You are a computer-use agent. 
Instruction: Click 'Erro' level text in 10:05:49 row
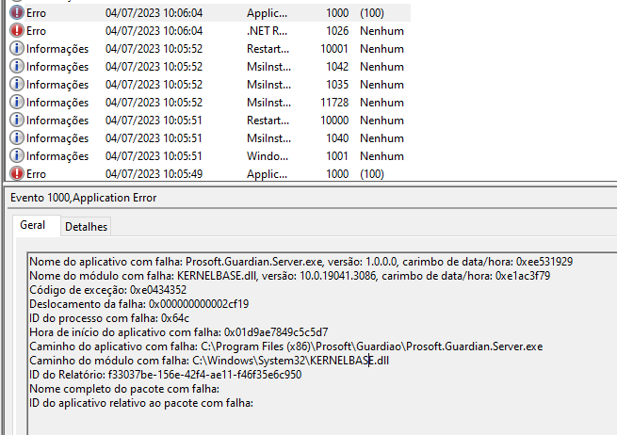click(x=36, y=174)
